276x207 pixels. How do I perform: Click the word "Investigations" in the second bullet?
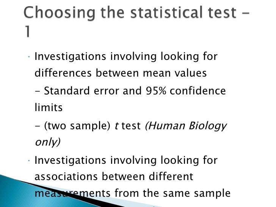[70, 160]
